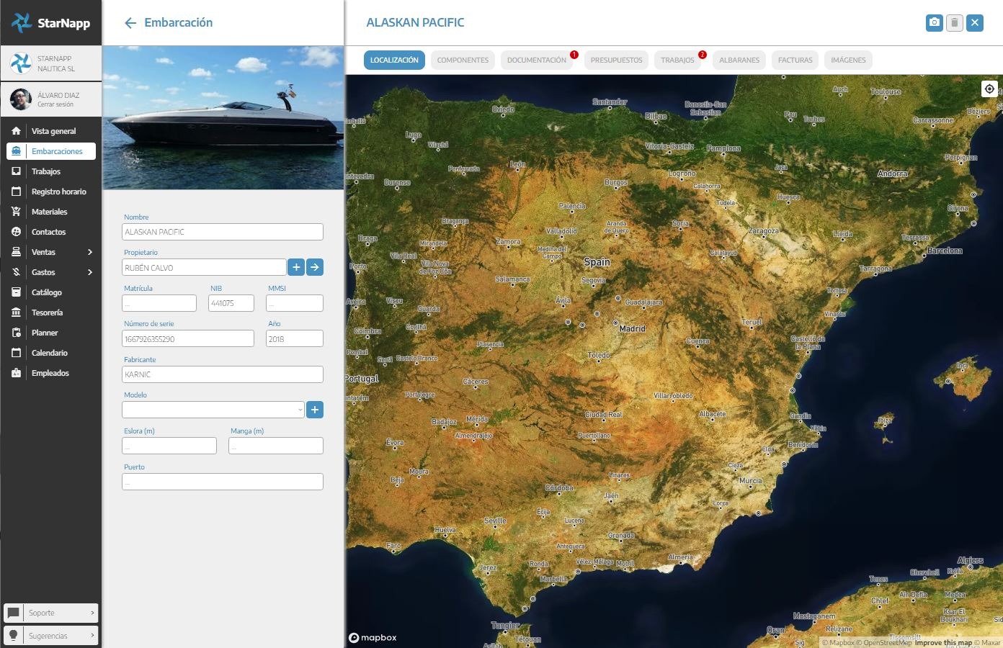Open owner details arrow button
Image resolution: width=1003 pixels, height=648 pixels.
pyautogui.click(x=315, y=267)
